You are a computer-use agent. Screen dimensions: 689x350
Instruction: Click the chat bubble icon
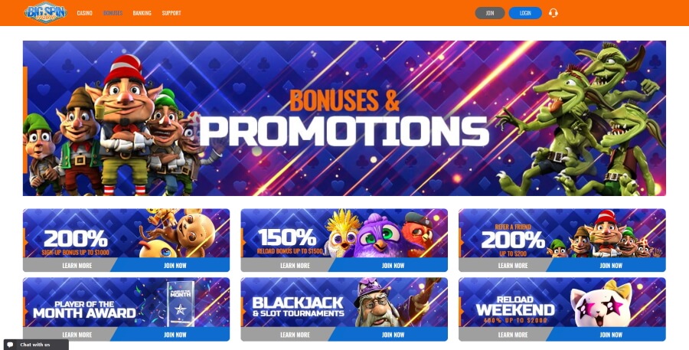pos(11,345)
